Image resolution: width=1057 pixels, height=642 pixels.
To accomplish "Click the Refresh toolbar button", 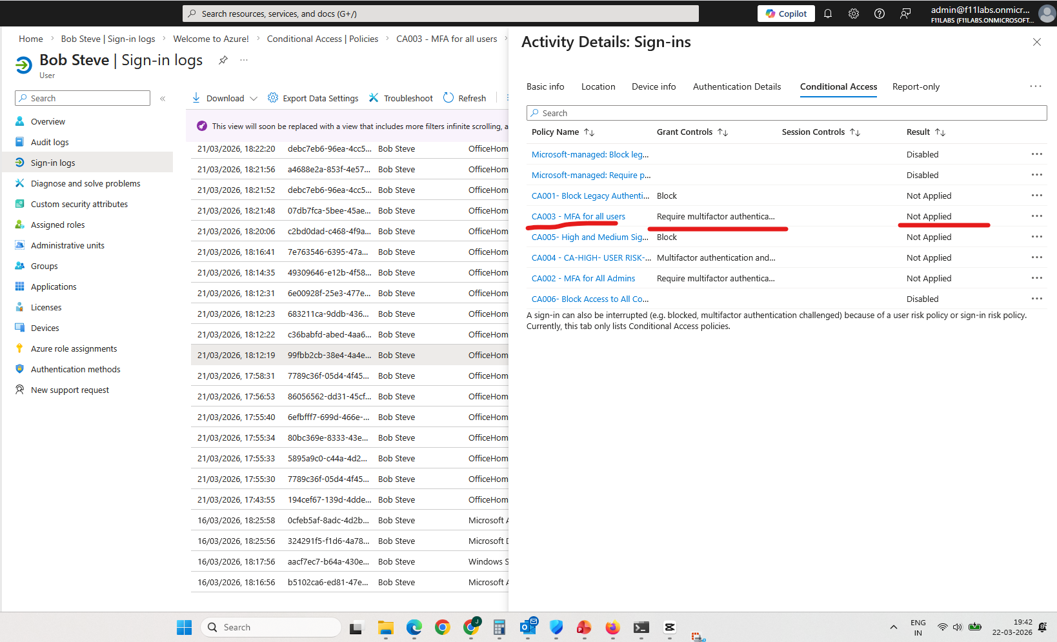I will point(465,98).
